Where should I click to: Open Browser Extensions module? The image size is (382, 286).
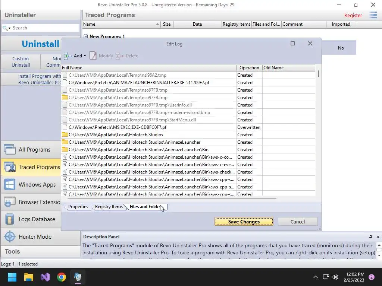point(31,202)
